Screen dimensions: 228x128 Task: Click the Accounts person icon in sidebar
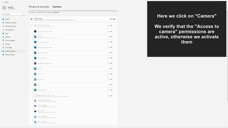coord(3,37)
